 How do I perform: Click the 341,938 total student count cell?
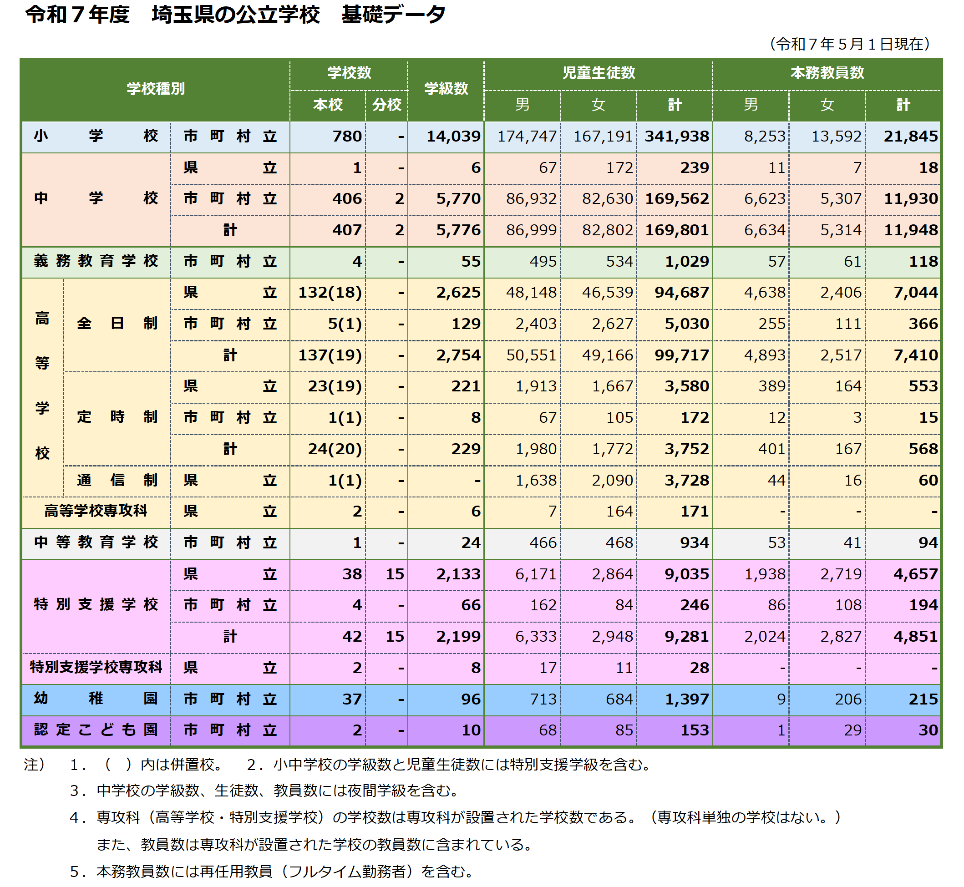click(x=677, y=137)
